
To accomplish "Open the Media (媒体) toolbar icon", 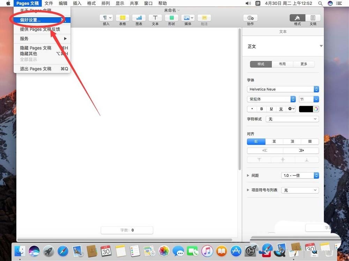I will tap(188, 18).
